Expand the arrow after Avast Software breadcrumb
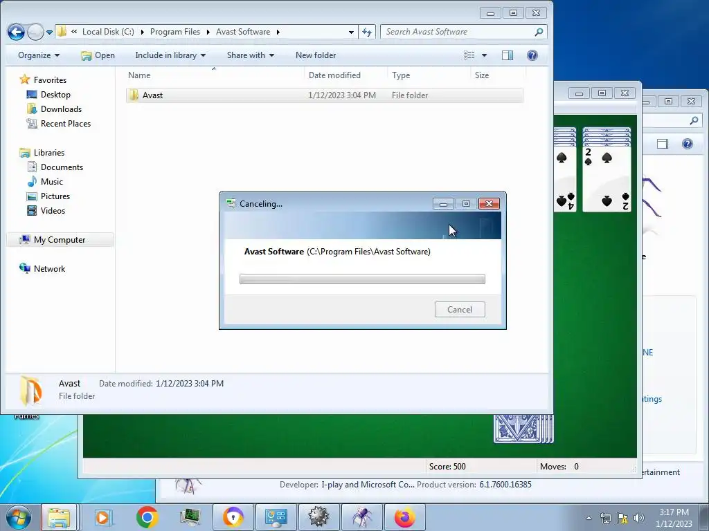This screenshot has height=531, width=709. point(278,32)
